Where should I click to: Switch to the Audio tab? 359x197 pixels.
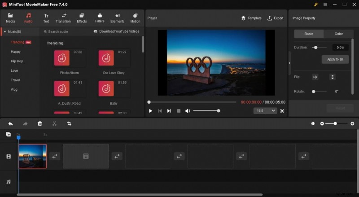coord(28,18)
